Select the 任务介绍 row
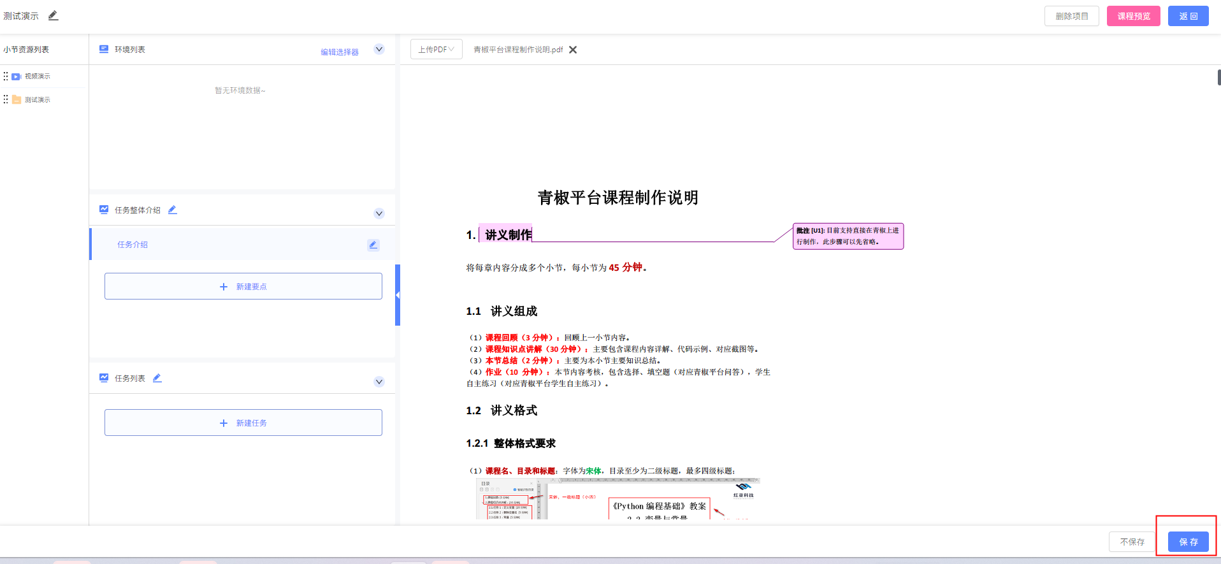 (243, 244)
